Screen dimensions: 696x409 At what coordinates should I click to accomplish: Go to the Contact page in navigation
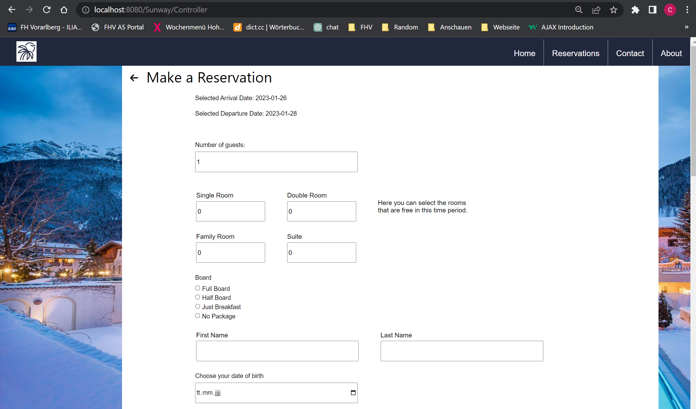point(630,53)
